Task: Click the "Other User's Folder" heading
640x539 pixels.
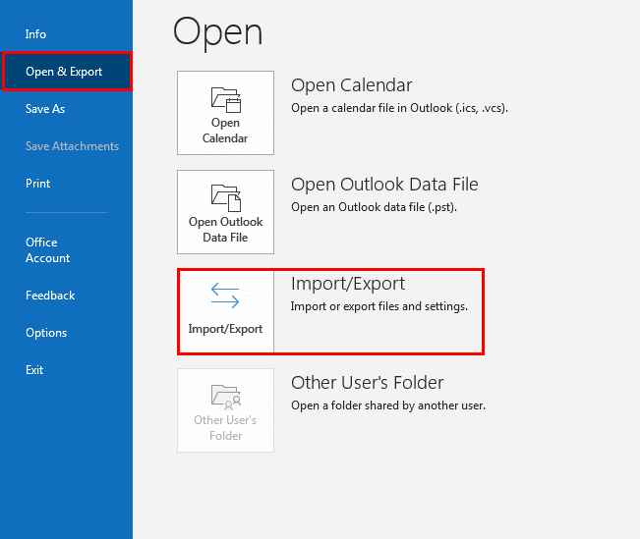Action: [367, 383]
